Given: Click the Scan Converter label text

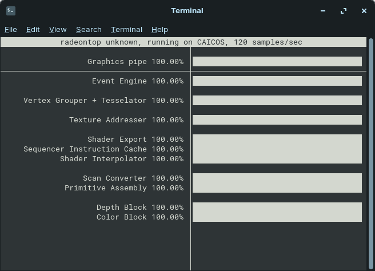Looking at the screenshot, I should (114, 178).
